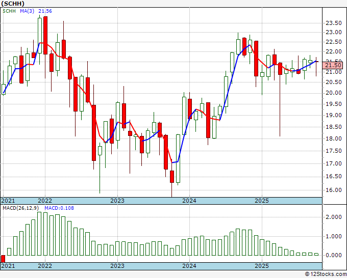Image resolution: width=347 pixels, height=278 pixels.
Task: Click the 16.50 price axis label
Action: click(x=334, y=176)
